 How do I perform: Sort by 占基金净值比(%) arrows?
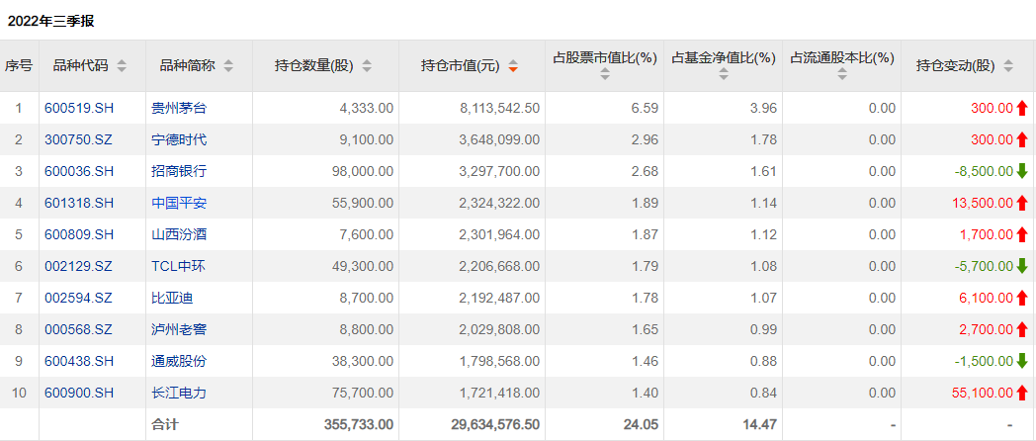click(724, 75)
